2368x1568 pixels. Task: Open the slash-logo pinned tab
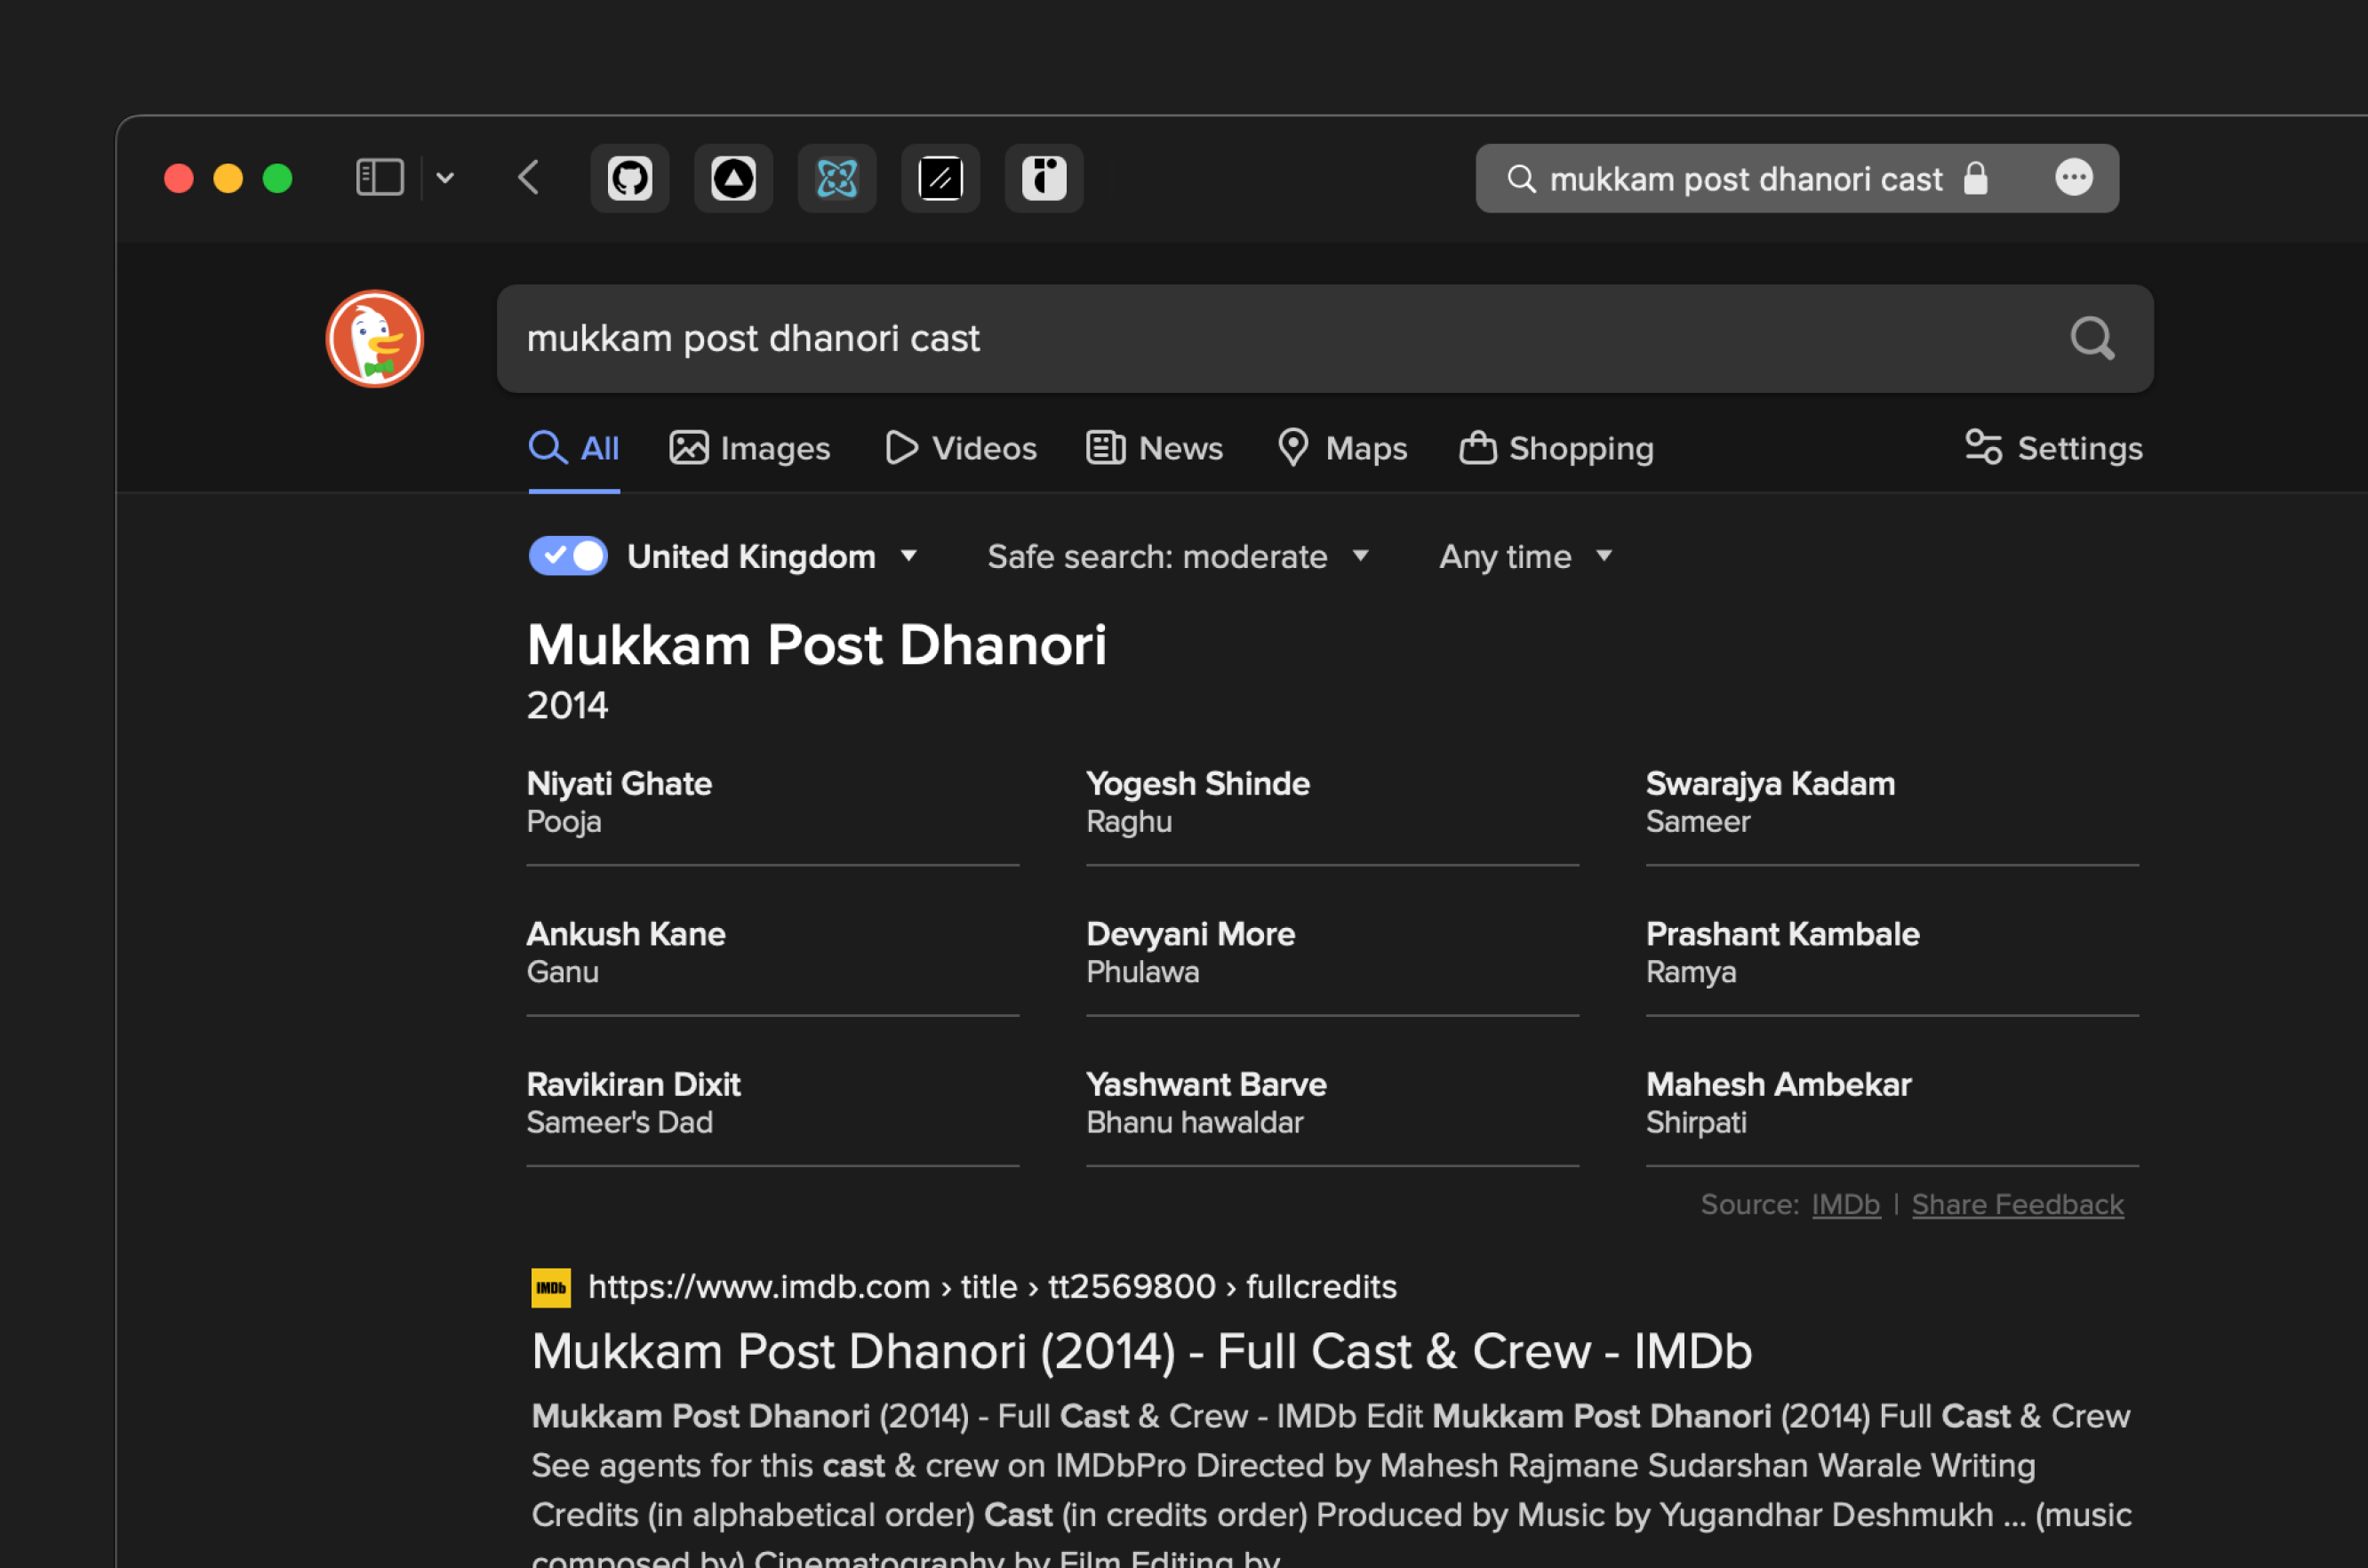click(x=940, y=179)
